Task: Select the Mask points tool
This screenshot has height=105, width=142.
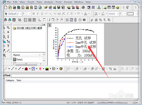Action: tap(8, 41)
